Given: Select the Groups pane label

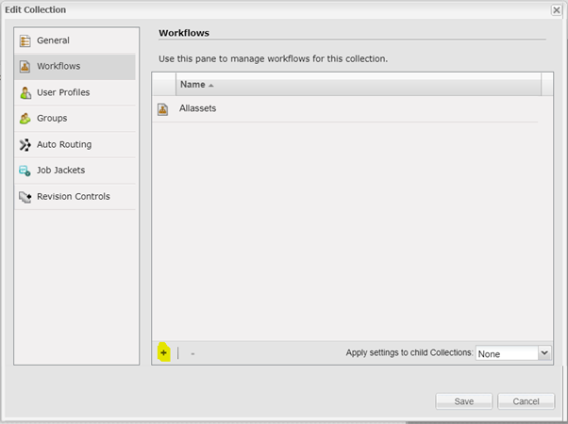Looking at the screenshot, I should click(52, 119).
